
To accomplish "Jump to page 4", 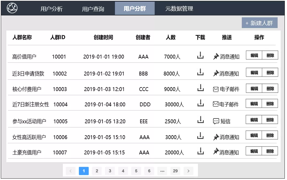I will tap(123, 171).
